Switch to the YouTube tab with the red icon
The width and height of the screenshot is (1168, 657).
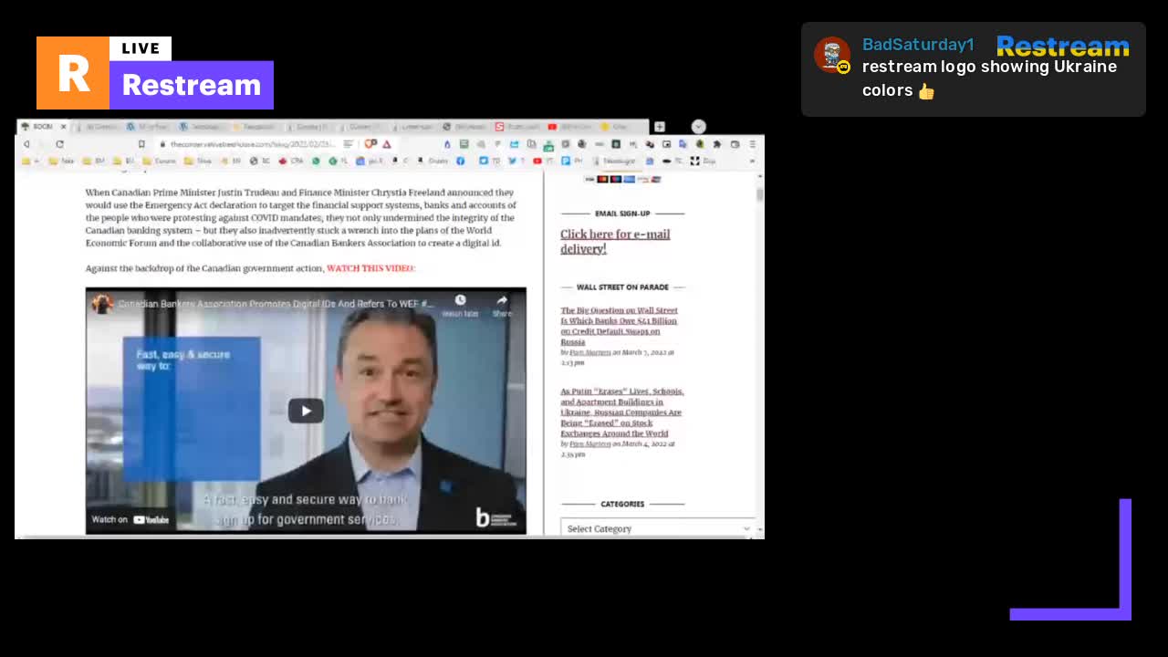coord(571,127)
